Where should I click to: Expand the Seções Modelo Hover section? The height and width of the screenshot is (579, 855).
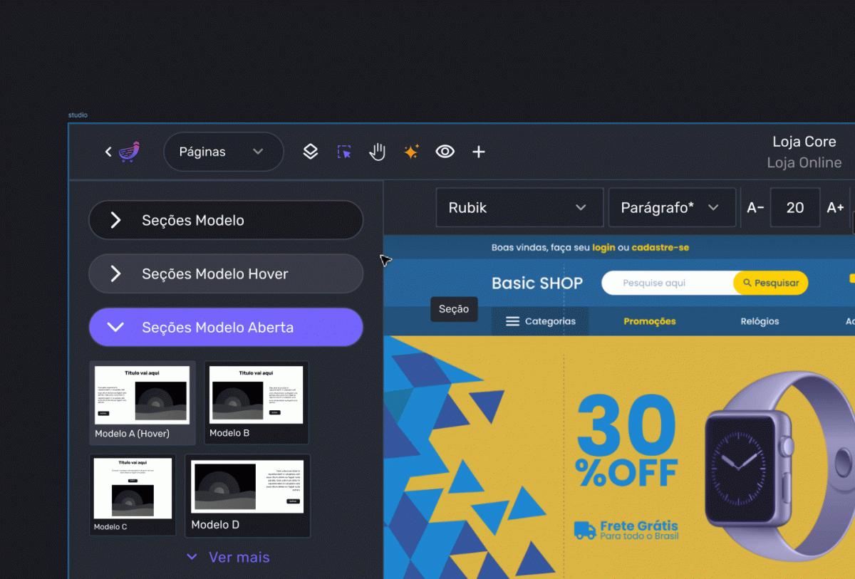(226, 274)
